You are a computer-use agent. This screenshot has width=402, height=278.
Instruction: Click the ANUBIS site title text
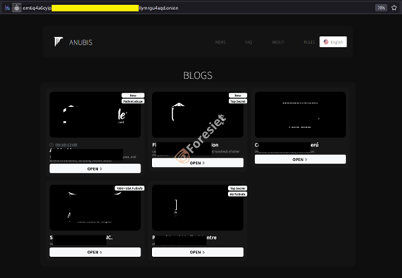[x=81, y=42]
